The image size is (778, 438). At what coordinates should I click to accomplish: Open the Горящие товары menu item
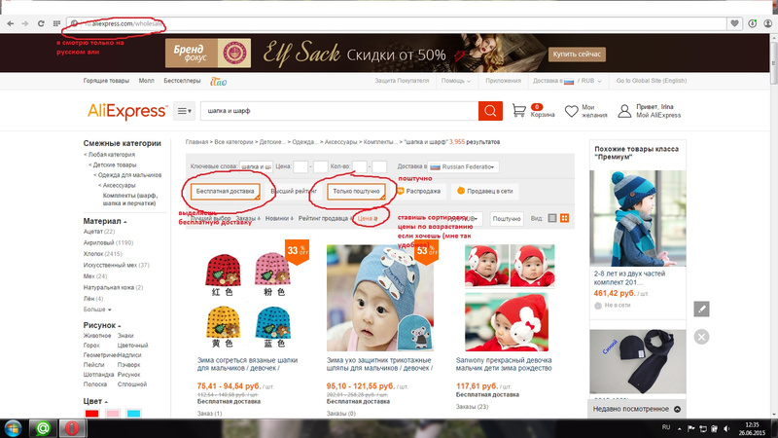tap(106, 81)
